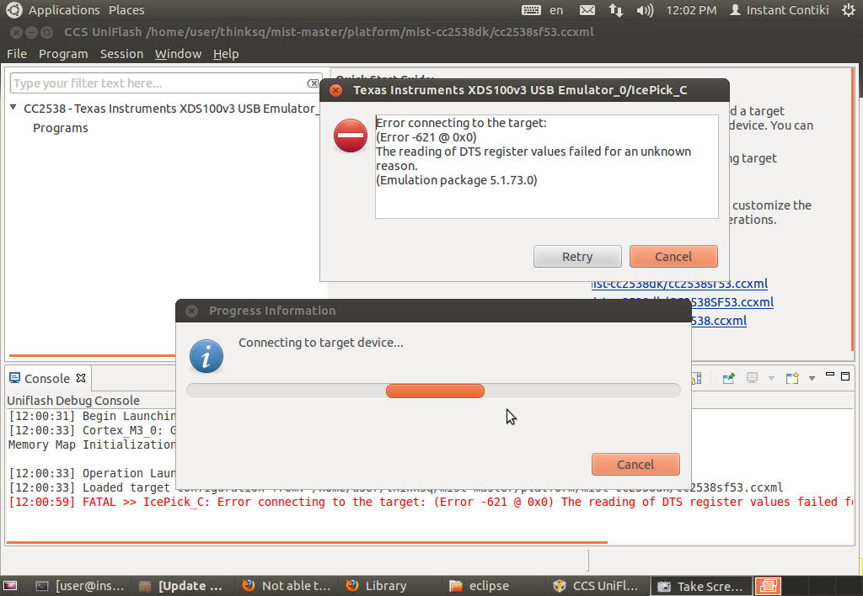Click the orange workspace switcher icon
Viewport: 863px width, 596px height.
(x=769, y=586)
